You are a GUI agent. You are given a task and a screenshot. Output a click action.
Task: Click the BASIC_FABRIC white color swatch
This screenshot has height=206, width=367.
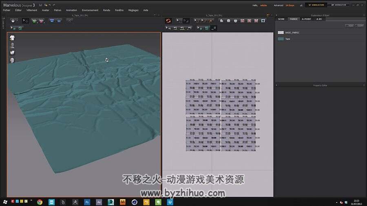tap(281, 33)
